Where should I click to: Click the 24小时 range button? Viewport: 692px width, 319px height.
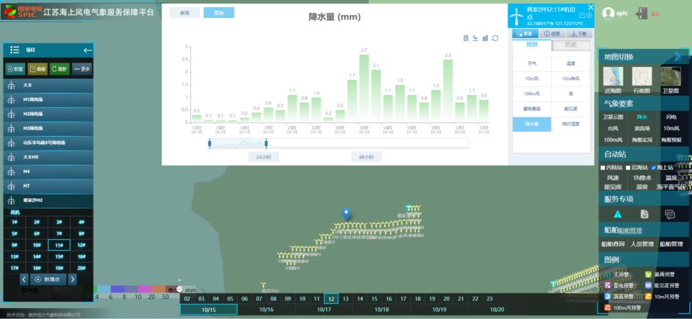click(263, 157)
